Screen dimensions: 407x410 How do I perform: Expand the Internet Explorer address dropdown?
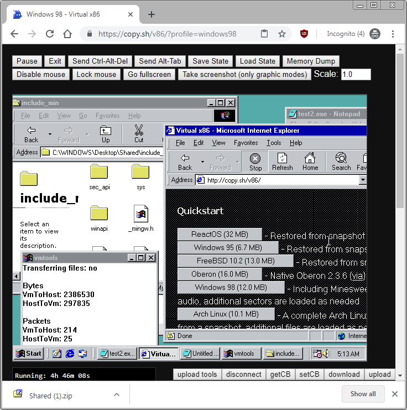(363, 180)
